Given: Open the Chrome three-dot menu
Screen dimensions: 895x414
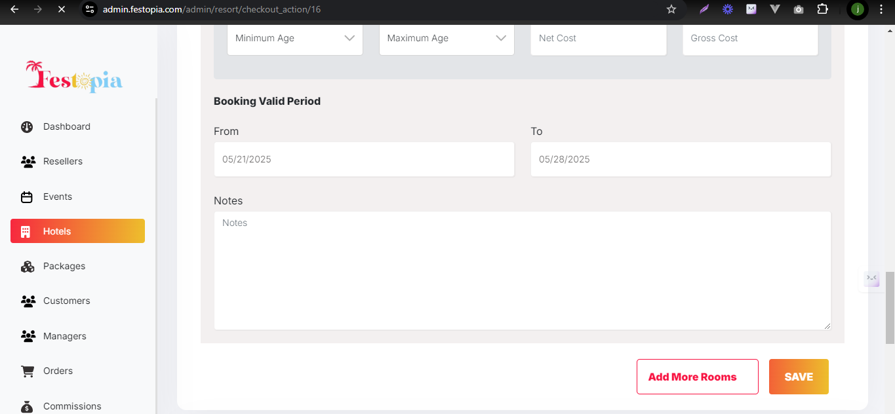Looking at the screenshot, I should pos(881,9).
